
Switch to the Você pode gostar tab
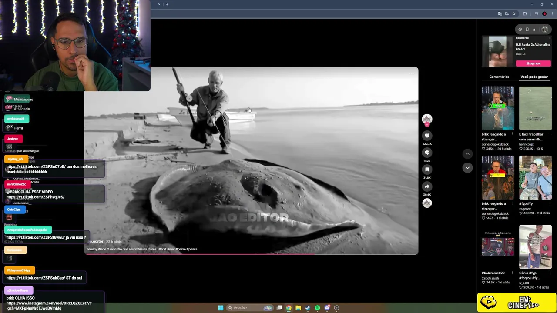tap(534, 77)
